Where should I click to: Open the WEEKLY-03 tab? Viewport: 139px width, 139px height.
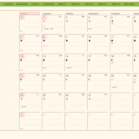[x=89, y=4]
